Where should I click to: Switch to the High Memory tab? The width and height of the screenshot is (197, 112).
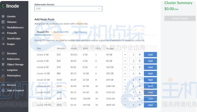pos(80,32)
